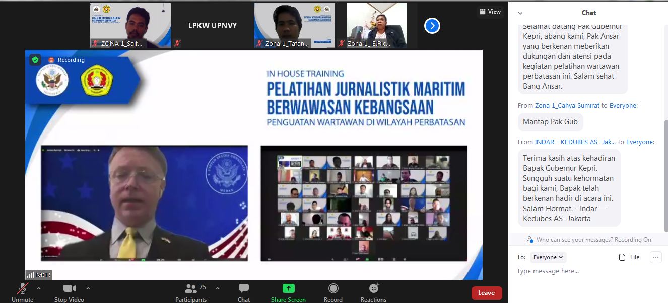Image resolution: width=668 pixels, height=303 pixels.
Task: Toggle the Chat panel icon
Action: pyautogui.click(x=244, y=288)
